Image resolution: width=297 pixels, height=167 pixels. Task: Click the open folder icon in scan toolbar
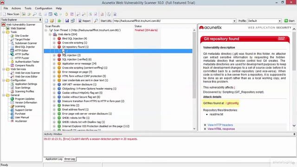(x=52, y=21)
